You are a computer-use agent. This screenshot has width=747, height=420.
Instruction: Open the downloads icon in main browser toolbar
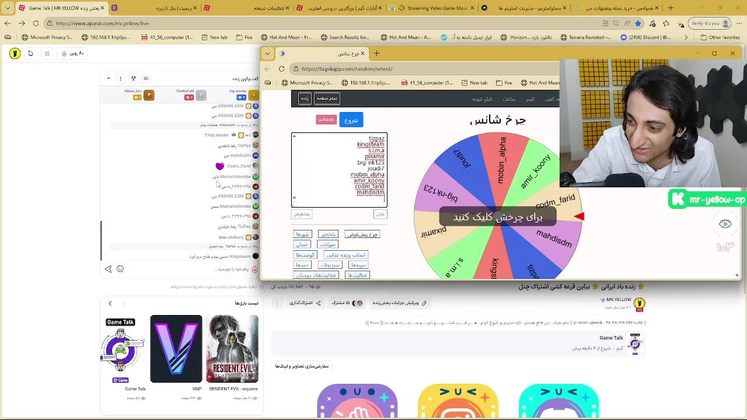[x=680, y=23]
